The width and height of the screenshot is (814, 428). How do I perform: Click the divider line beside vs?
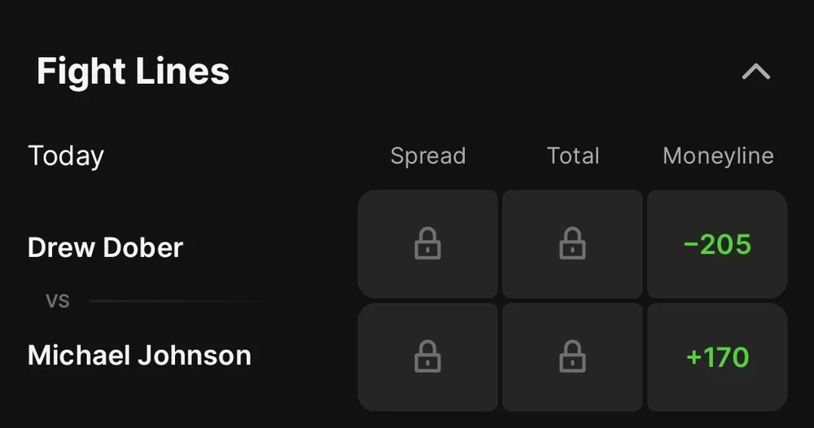pyautogui.click(x=175, y=301)
